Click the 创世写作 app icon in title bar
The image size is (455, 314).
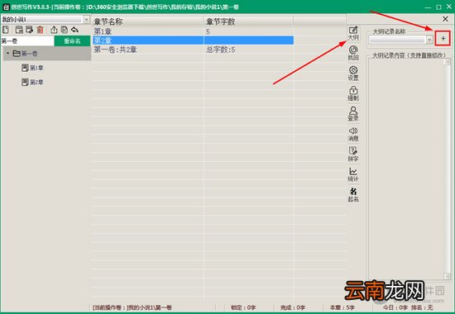[6, 7]
